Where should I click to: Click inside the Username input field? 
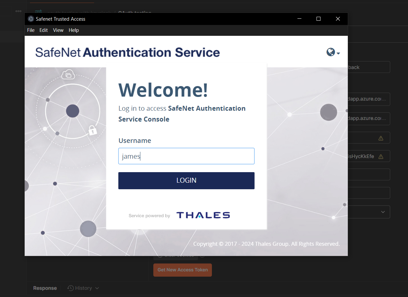pyautogui.click(x=186, y=156)
